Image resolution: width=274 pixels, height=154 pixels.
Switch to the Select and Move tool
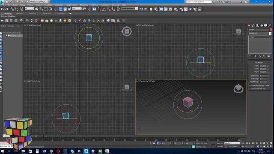[x=56, y=9]
